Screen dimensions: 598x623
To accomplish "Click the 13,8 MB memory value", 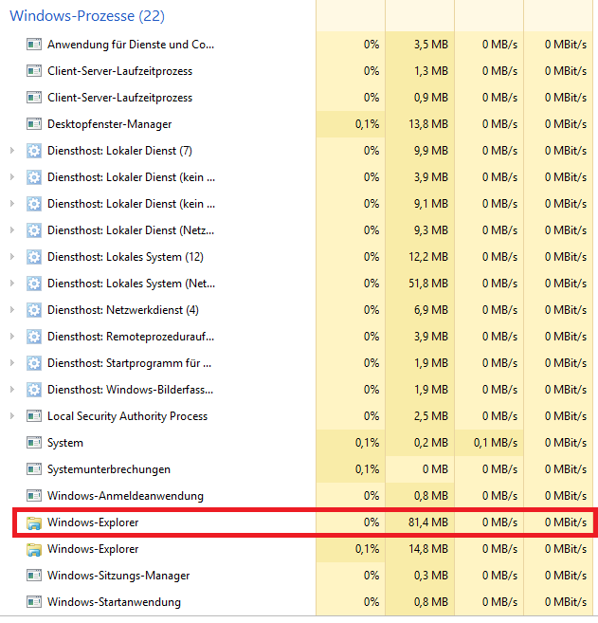I will (x=428, y=124).
